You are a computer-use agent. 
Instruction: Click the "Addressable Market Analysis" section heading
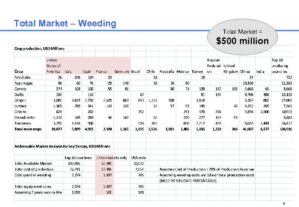[62, 146]
